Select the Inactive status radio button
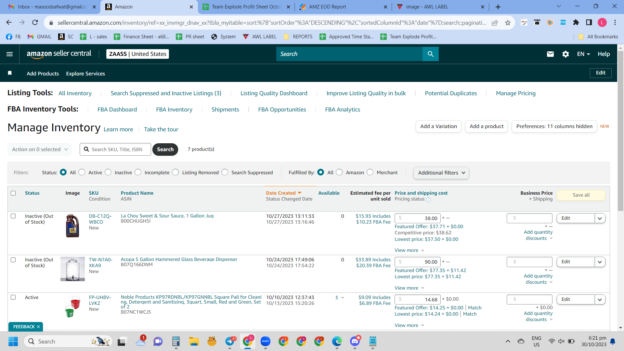The image size is (624, 351). [x=108, y=172]
